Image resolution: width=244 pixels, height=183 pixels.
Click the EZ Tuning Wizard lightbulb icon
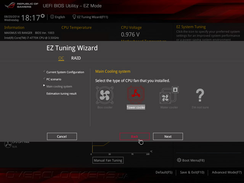[74, 17]
